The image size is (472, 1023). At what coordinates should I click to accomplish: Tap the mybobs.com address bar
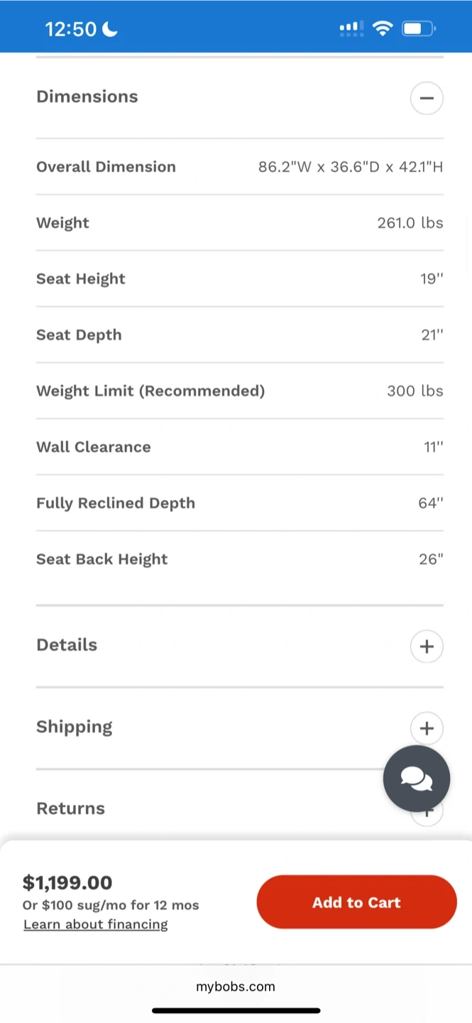pos(236,986)
